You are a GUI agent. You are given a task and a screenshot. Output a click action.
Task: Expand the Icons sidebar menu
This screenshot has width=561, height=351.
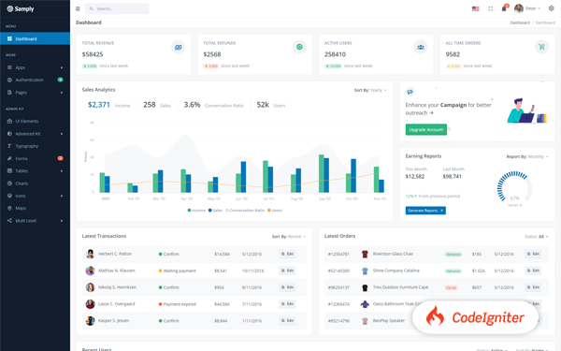point(36,196)
